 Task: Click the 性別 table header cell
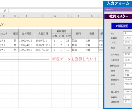[15, 34]
